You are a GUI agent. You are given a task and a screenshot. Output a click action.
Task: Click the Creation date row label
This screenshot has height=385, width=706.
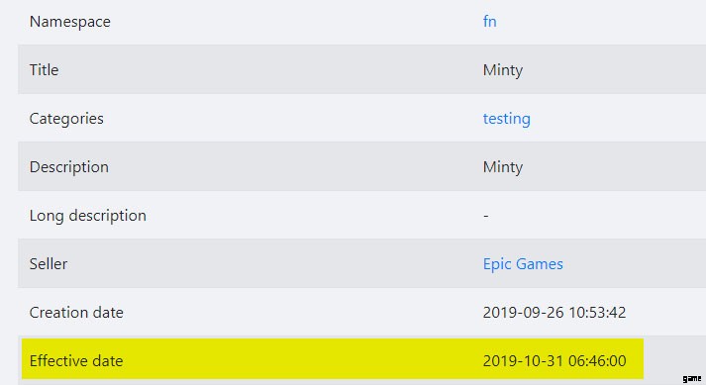[76, 313]
